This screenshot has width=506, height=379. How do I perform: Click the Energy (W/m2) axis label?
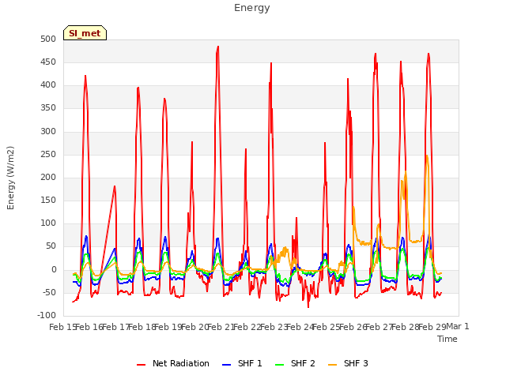[10, 178]
